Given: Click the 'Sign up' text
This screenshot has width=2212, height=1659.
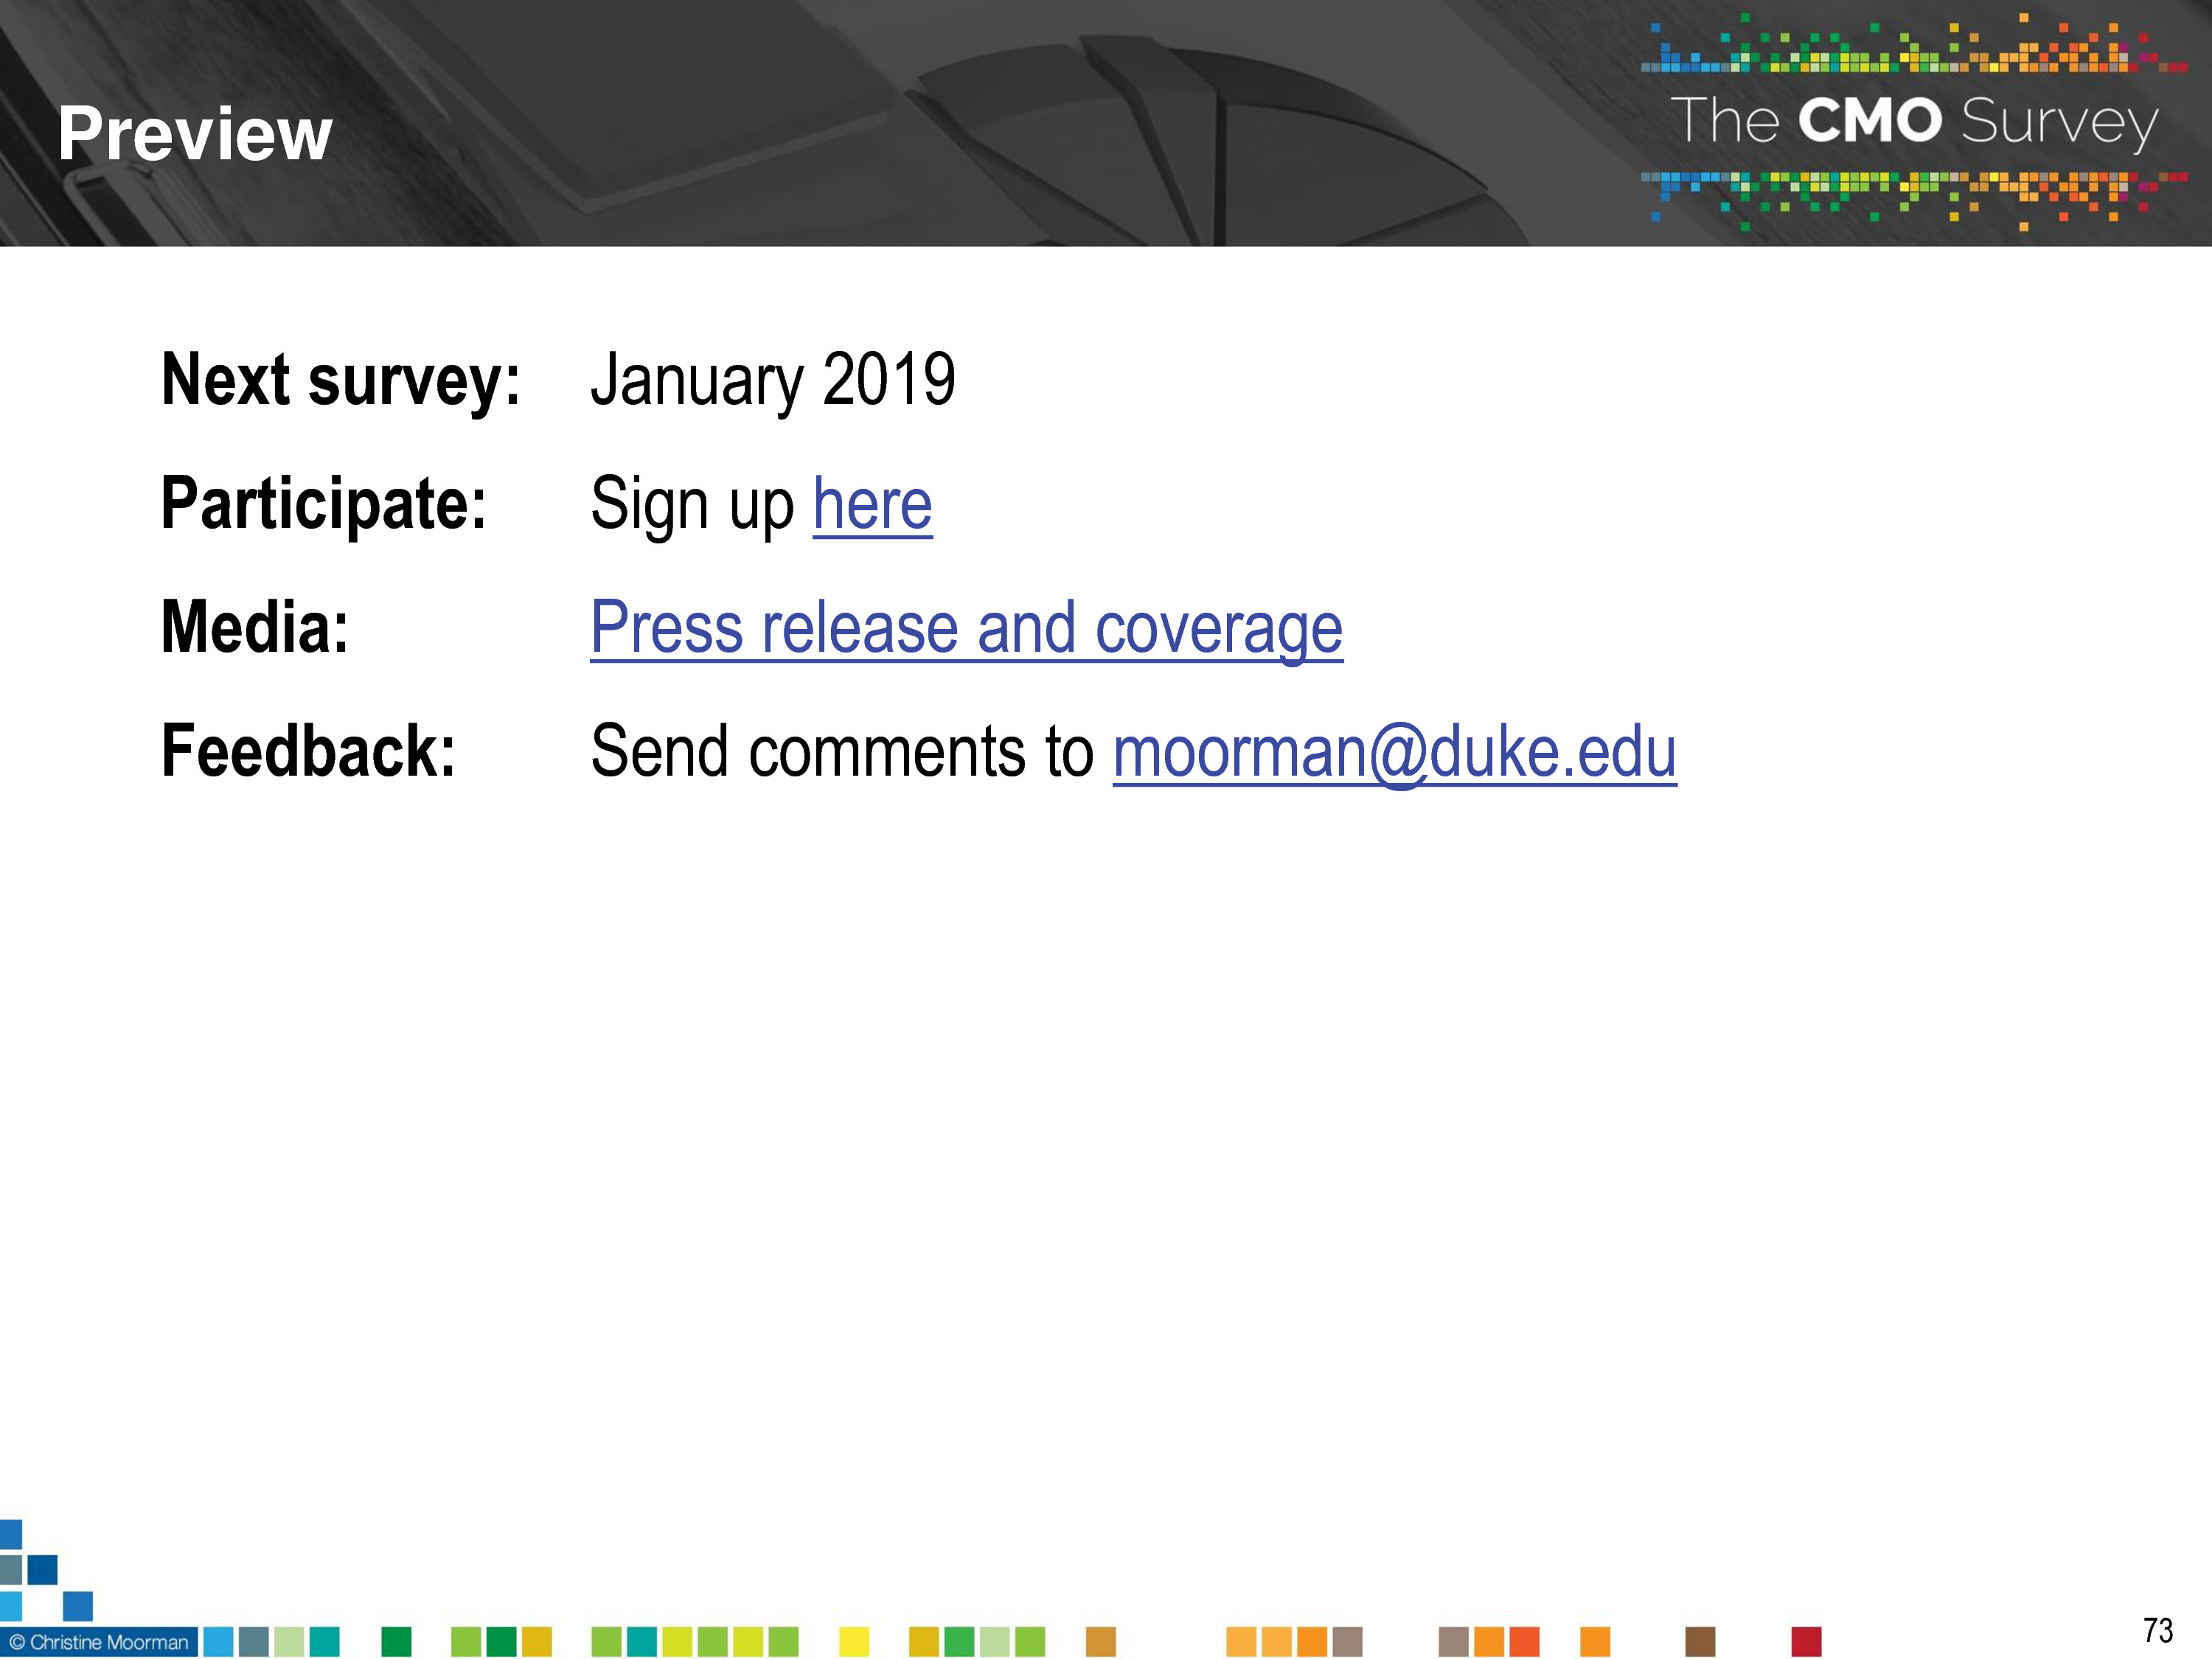Looking at the screenshot, I should 692,504.
